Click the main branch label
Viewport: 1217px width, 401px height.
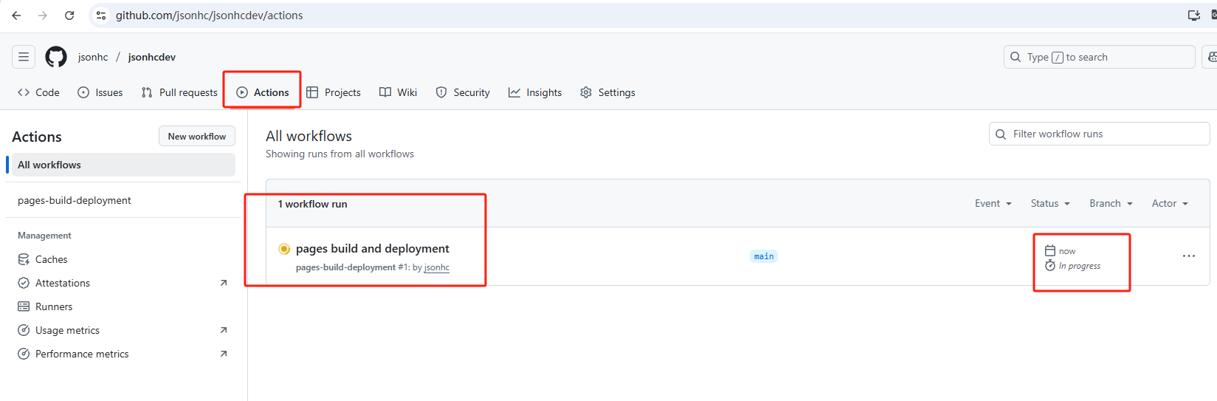coord(764,256)
